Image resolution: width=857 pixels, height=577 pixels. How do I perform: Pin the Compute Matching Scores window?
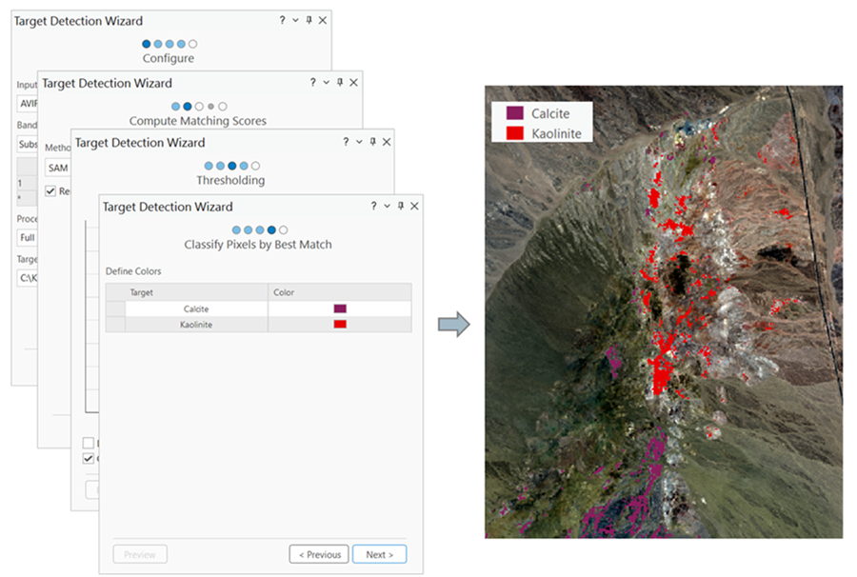click(340, 83)
